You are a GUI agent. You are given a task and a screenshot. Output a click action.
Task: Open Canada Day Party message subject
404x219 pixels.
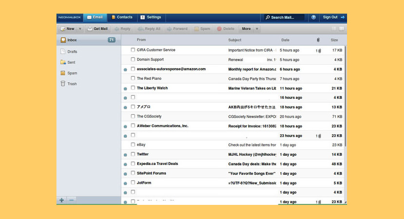tap(252, 79)
